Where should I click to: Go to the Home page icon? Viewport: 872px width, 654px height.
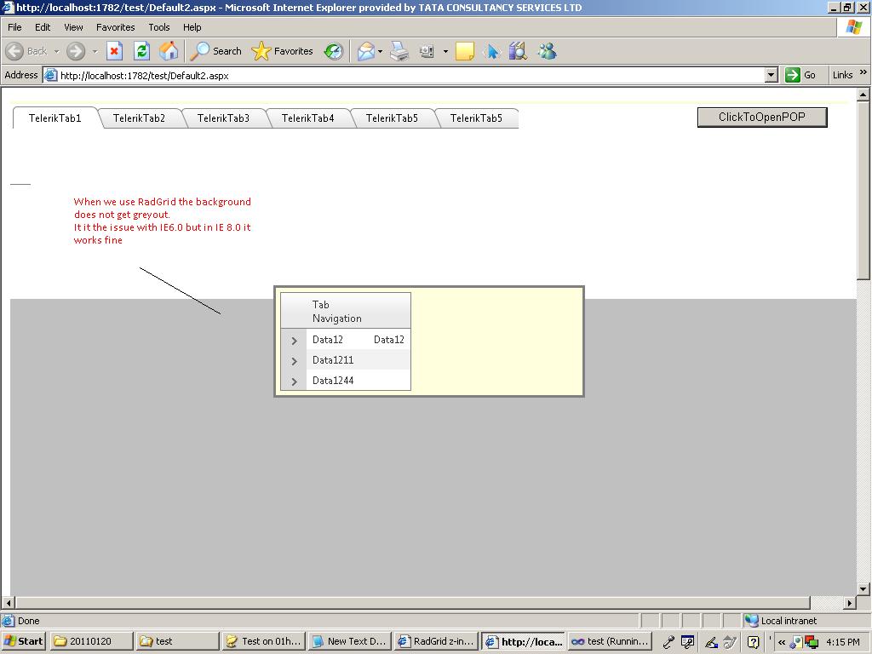click(x=169, y=51)
